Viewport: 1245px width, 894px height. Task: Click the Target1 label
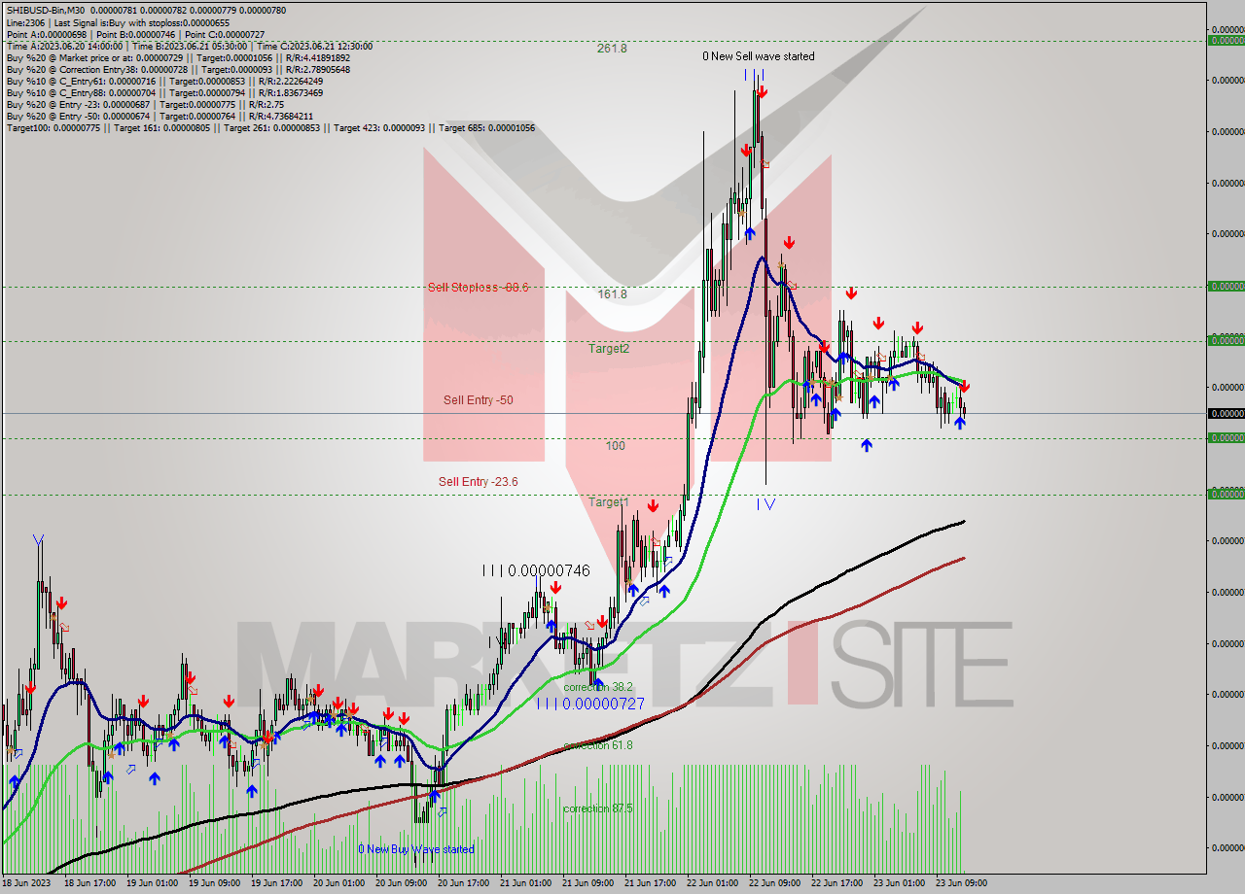pos(608,502)
